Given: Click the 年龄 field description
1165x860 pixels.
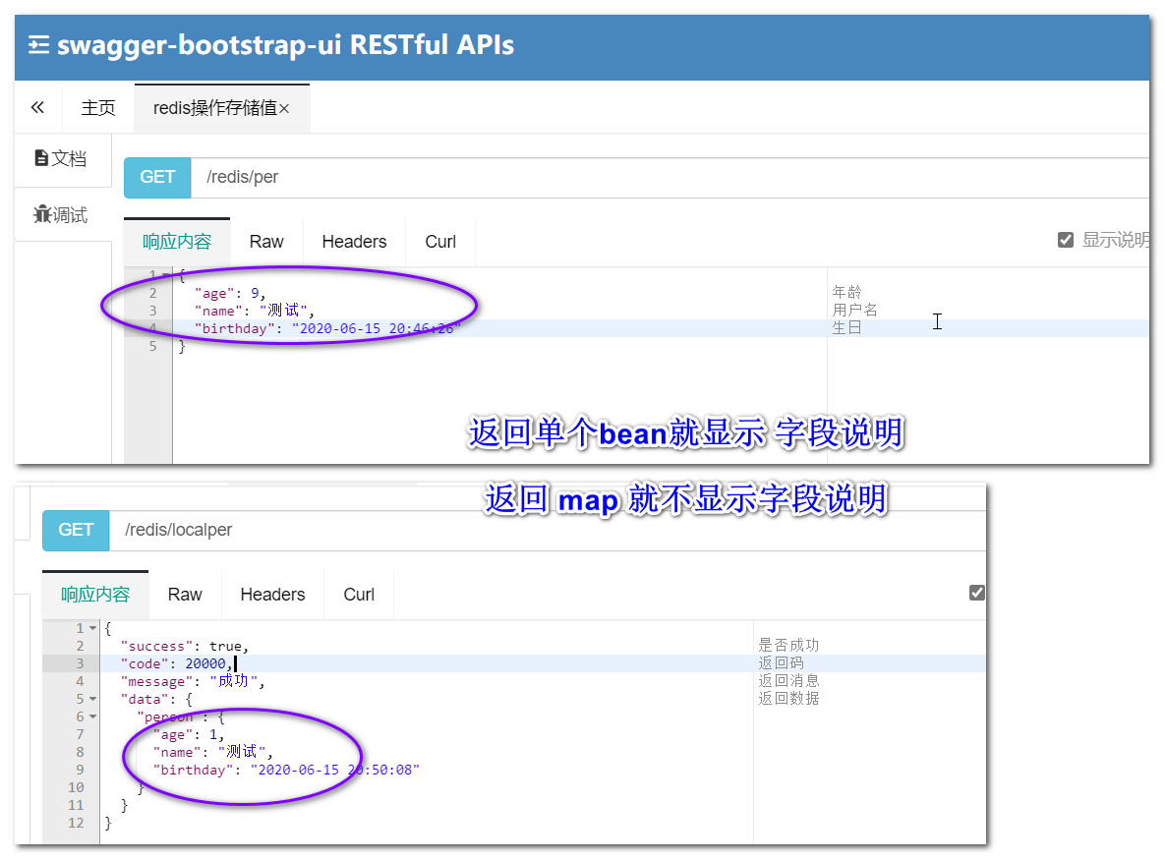Looking at the screenshot, I should [x=847, y=292].
